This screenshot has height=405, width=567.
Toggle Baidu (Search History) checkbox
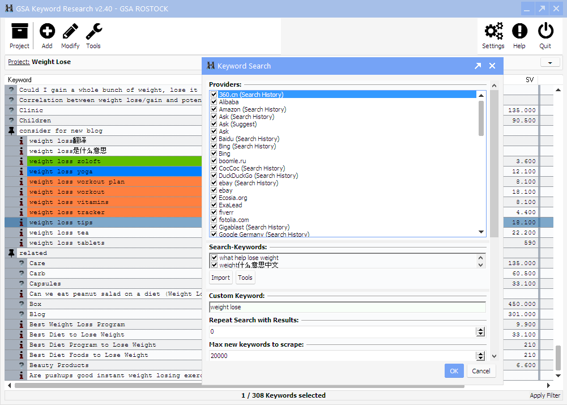click(214, 139)
